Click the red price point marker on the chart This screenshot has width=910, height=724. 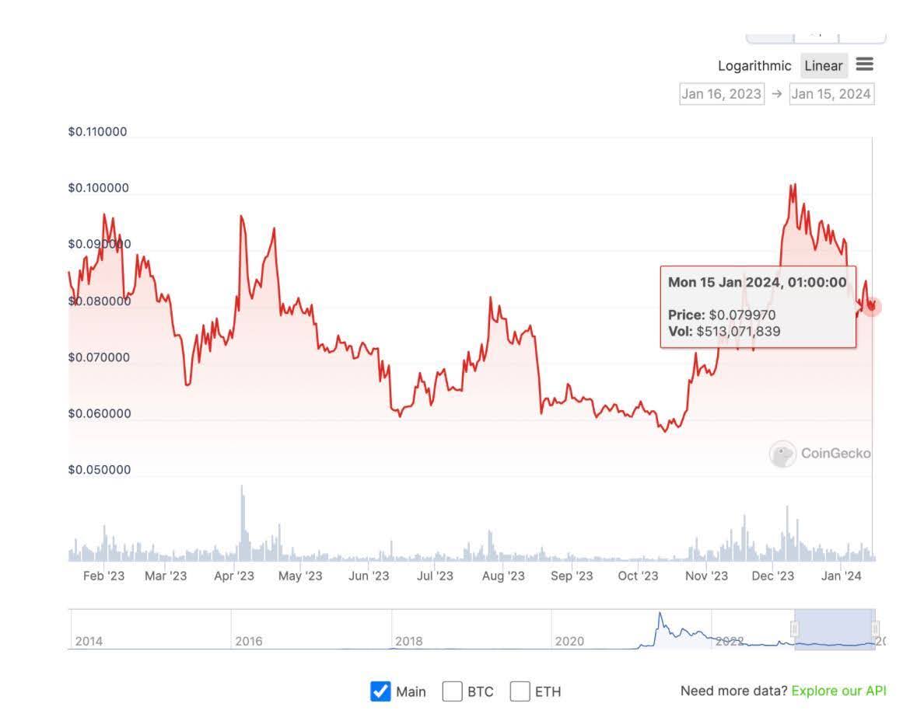click(873, 308)
